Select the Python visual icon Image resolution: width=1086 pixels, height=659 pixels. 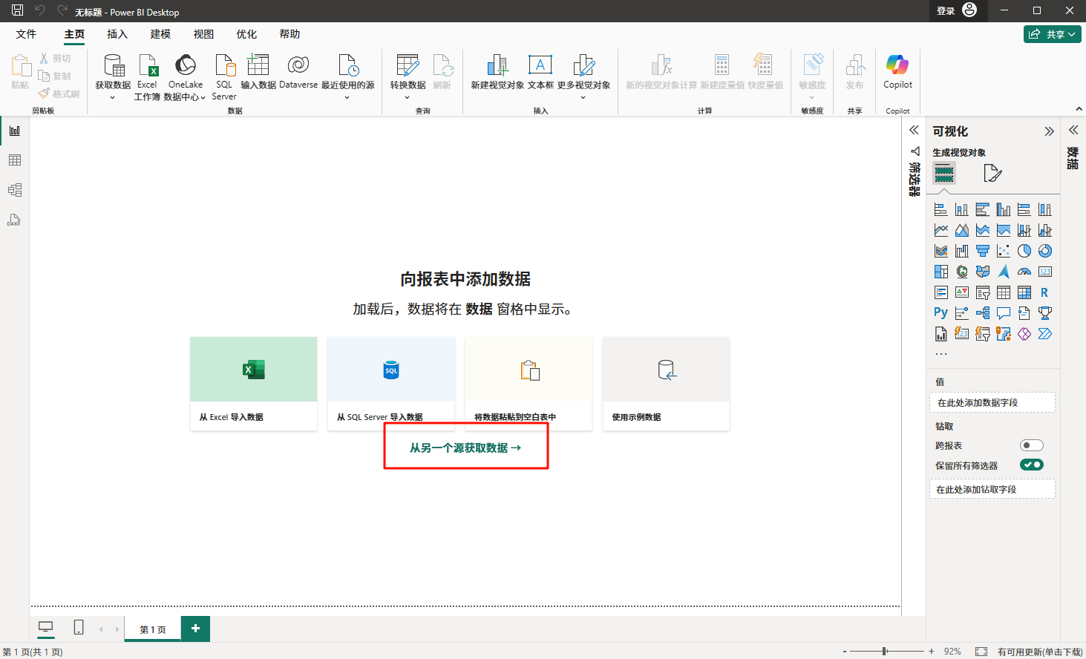[x=941, y=313]
